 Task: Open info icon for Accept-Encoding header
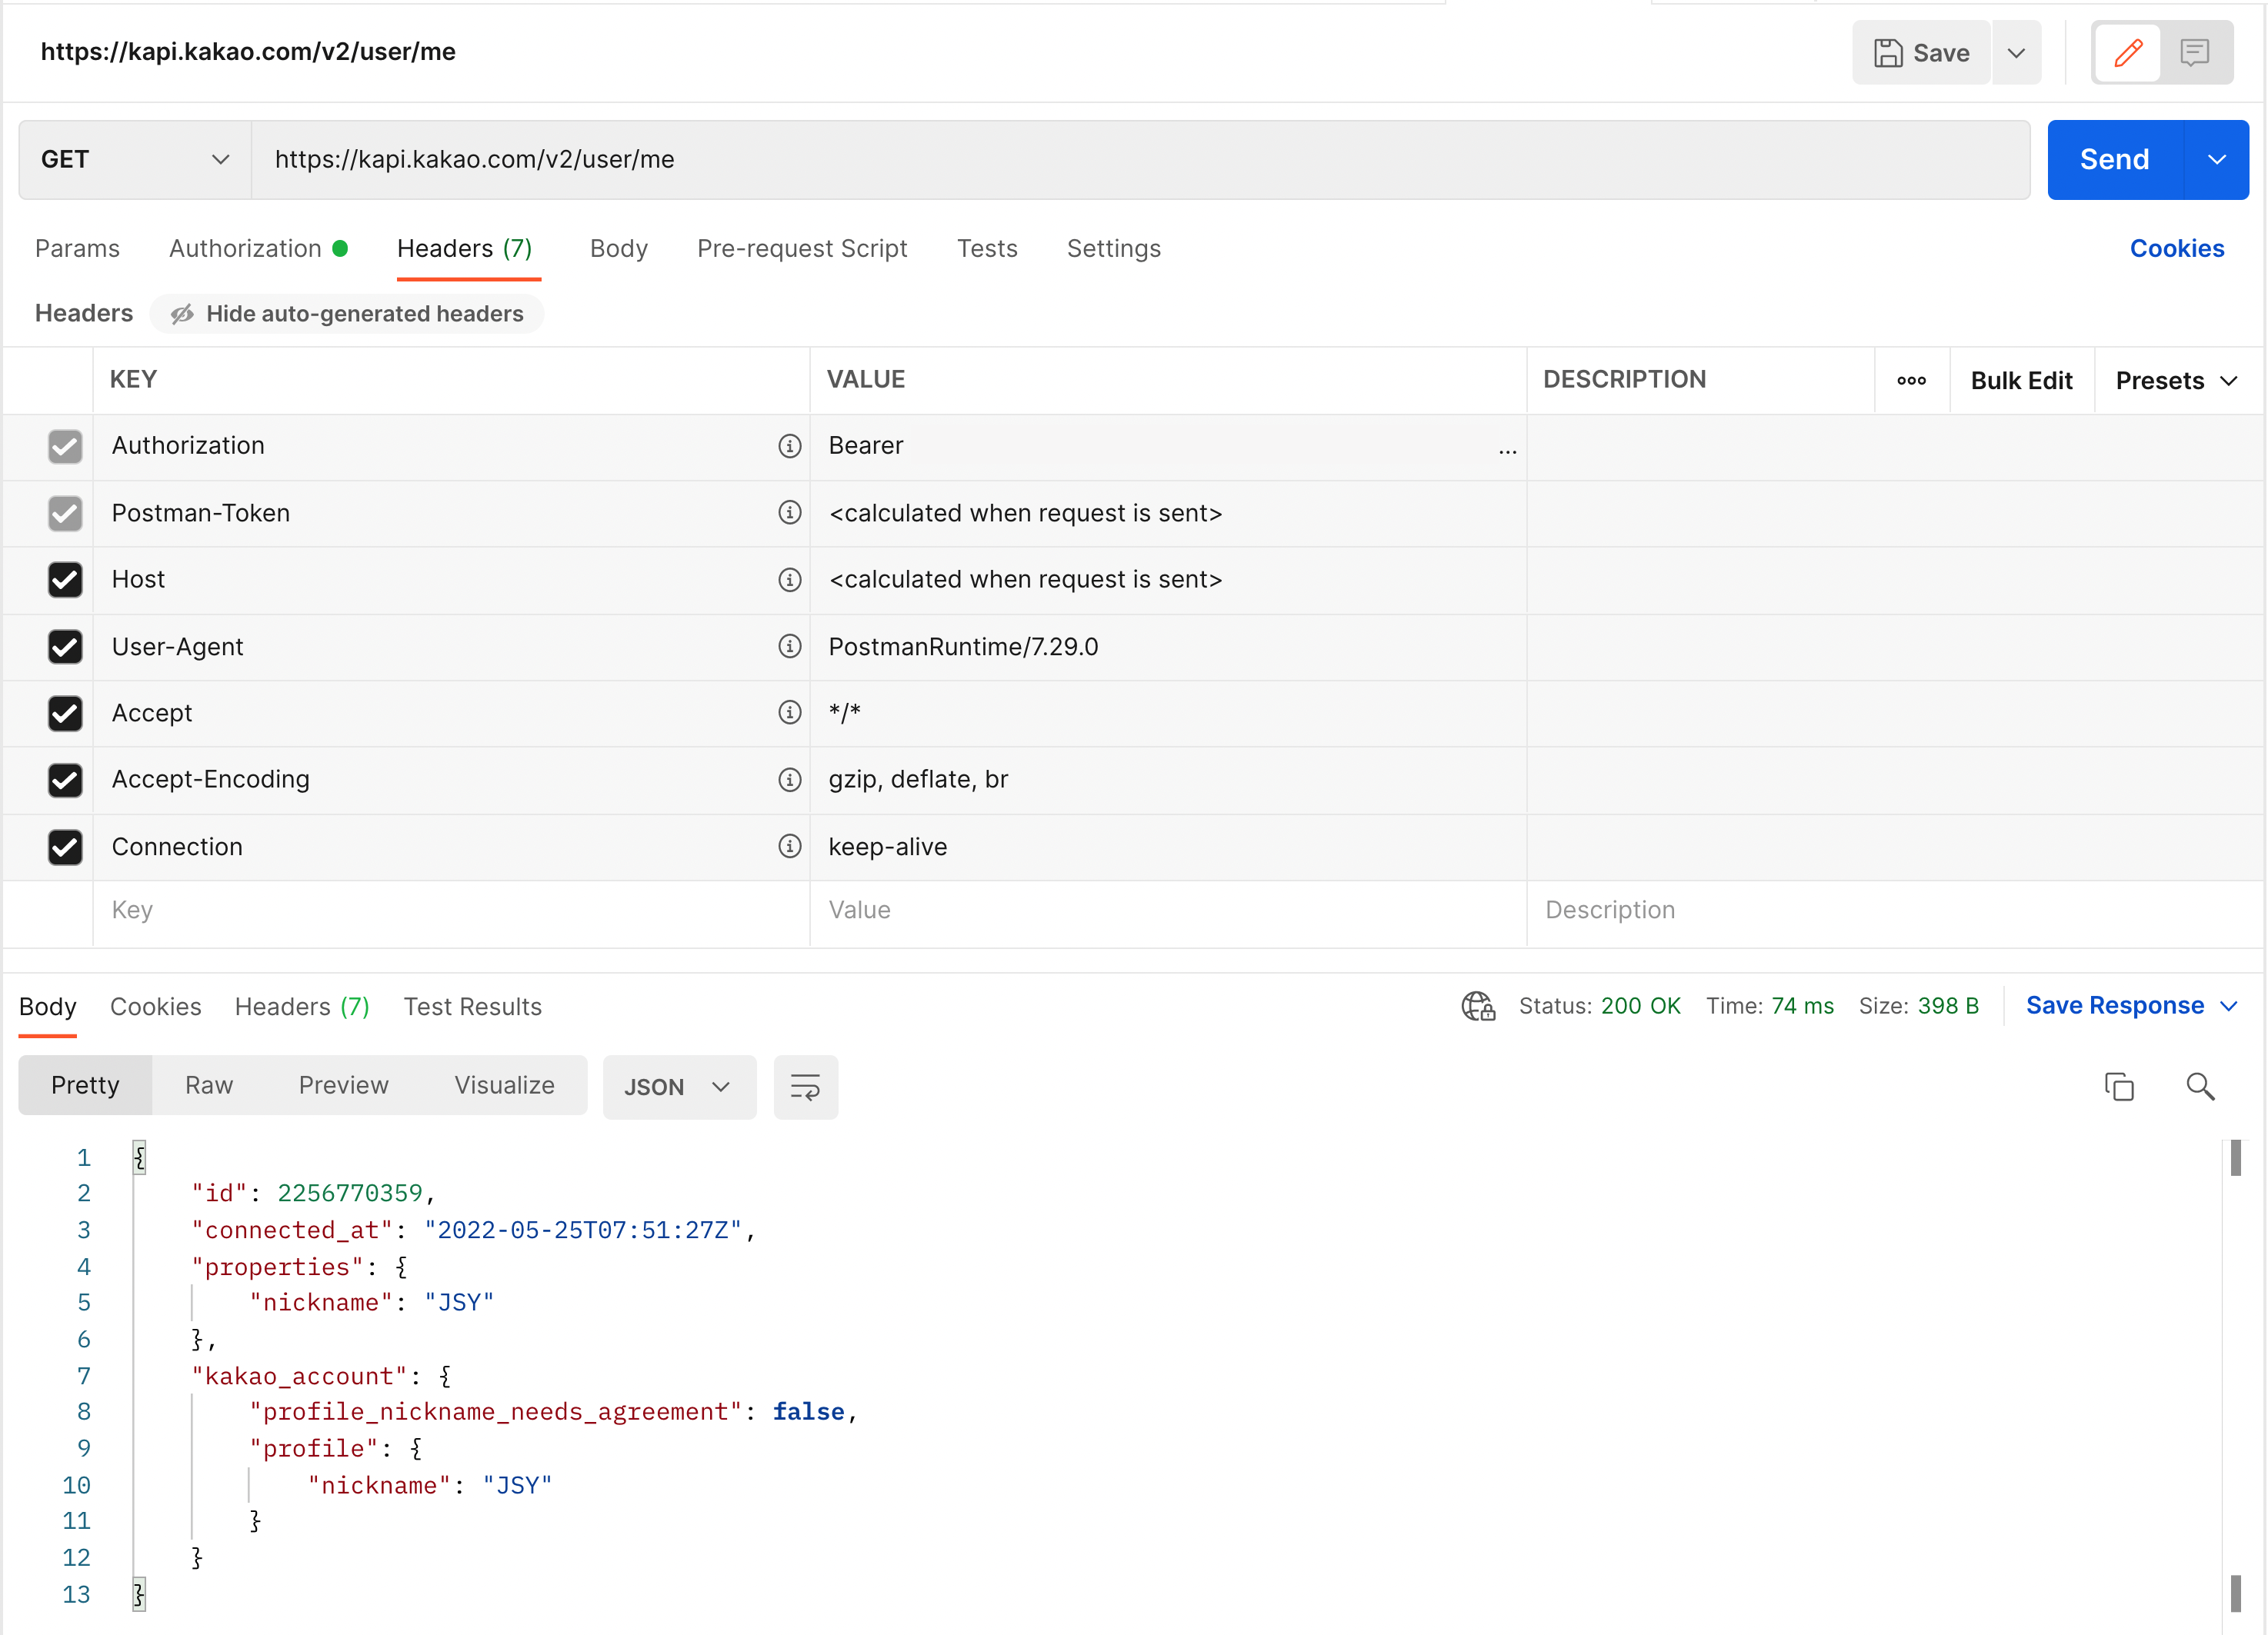point(789,780)
